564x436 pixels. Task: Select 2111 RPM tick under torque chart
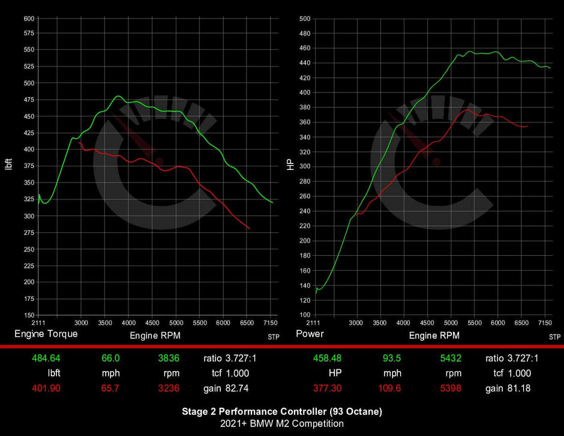tap(38, 323)
